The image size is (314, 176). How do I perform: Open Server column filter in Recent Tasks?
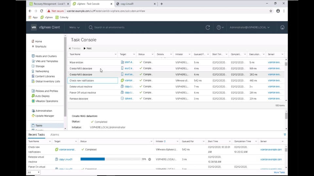282,141
